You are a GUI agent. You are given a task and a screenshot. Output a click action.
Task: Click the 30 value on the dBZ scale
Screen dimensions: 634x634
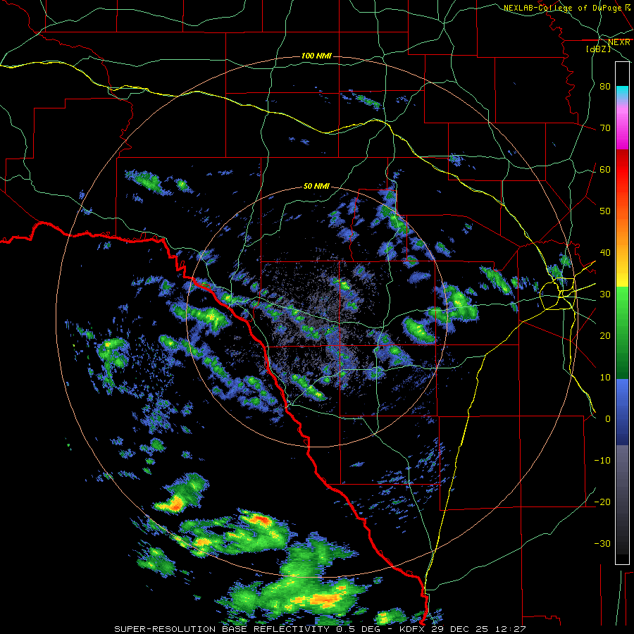tap(605, 294)
